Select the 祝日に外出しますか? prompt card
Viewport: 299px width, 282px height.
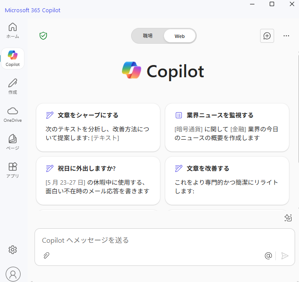[x=98, y=181]
